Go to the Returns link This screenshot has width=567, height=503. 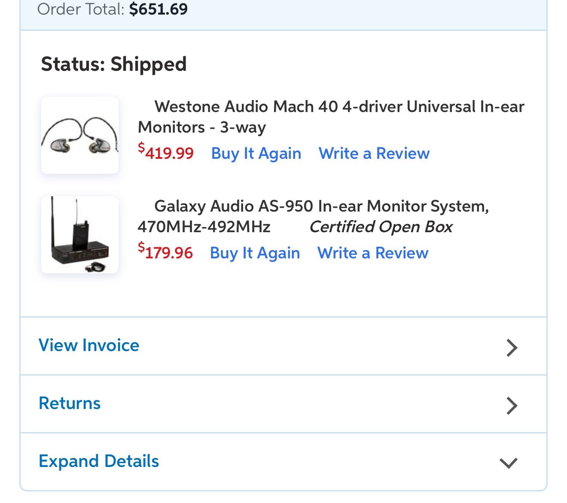pos(70,403)
